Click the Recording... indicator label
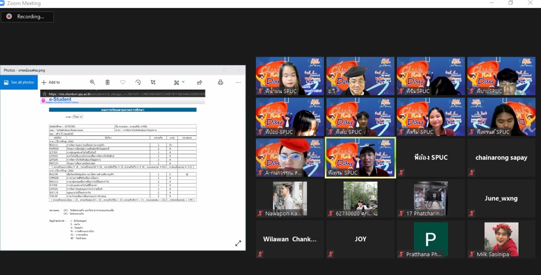The image size is (541, 275). (x=30, y=17)
